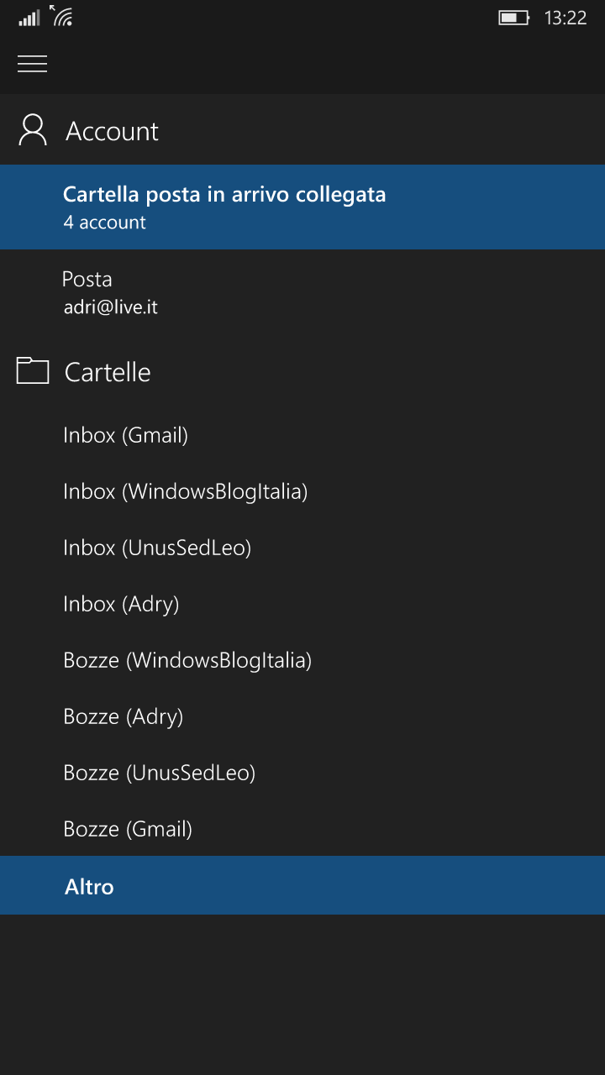Open Inbox (UnusSedLeo) folder
The height and width of the screenshot is (1075, 605).
tap(302, 548)
